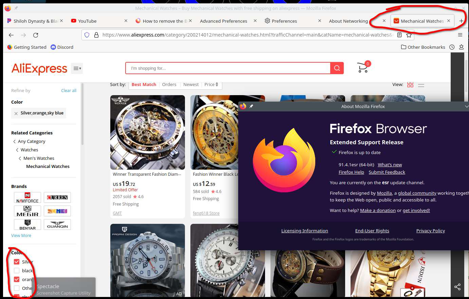Filter by the NAVIFORCE brand logo
The width and height of the screenshot is (469, 299).
[27, 197]
